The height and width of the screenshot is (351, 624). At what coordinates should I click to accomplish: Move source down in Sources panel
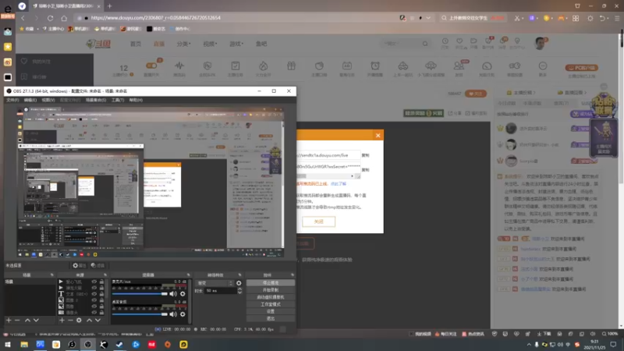click(98, 320)
